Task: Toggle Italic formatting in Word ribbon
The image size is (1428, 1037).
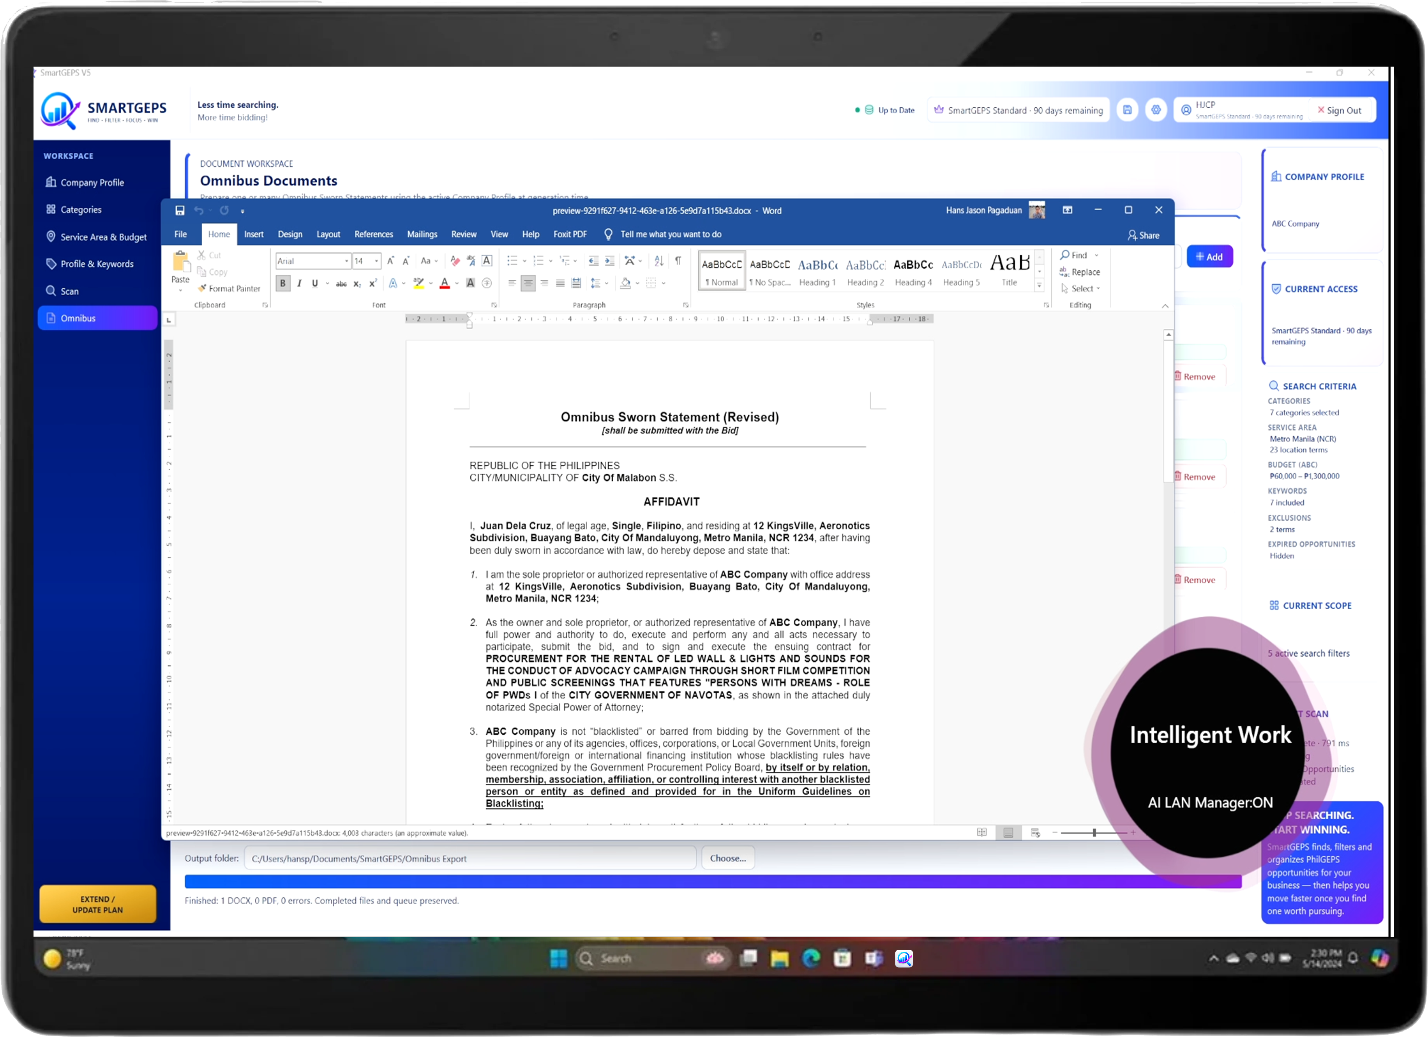Action: 299,283
